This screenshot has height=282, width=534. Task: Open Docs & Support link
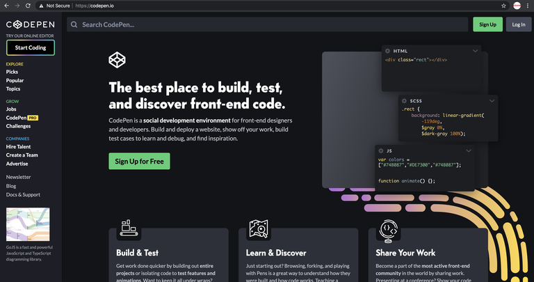(23, 195)
